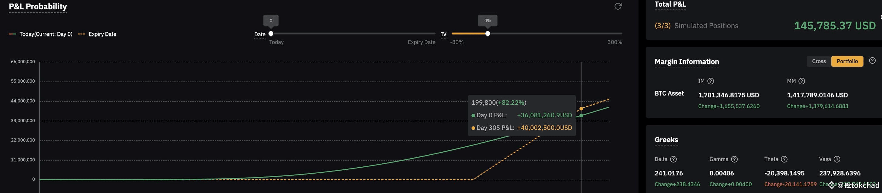Open the Gamma help icon
Screen dimensions: 882x193
[734, 159]
